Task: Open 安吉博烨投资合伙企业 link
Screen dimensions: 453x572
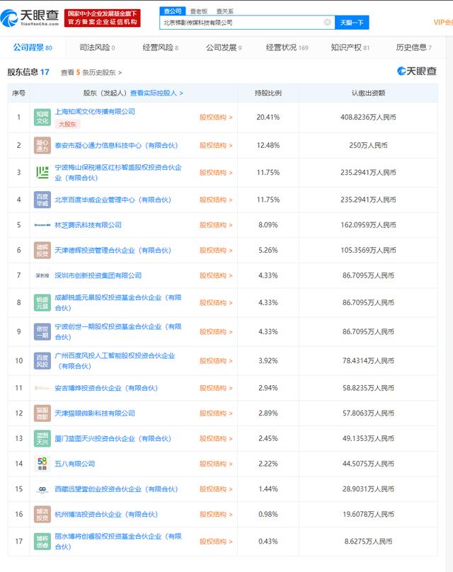Action: tap(106, 388)
